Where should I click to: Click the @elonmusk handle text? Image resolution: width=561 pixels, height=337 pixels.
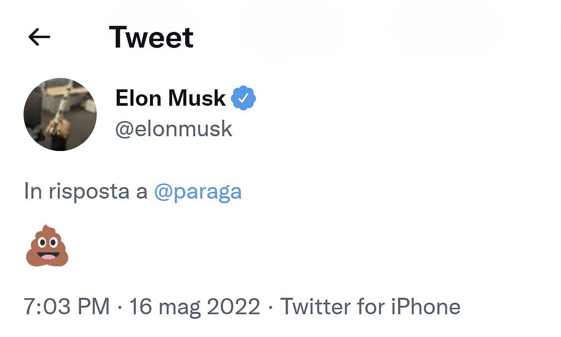click(173, 129)
